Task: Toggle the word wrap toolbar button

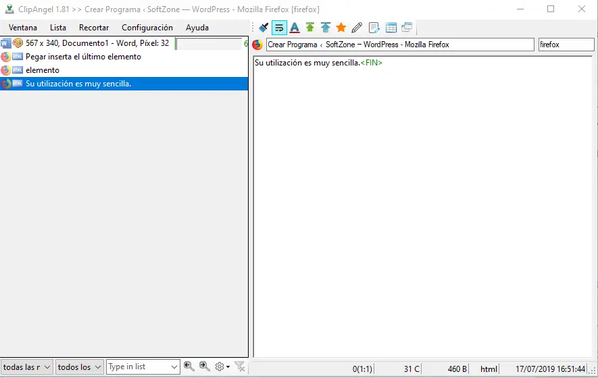Action: [279, 28]
